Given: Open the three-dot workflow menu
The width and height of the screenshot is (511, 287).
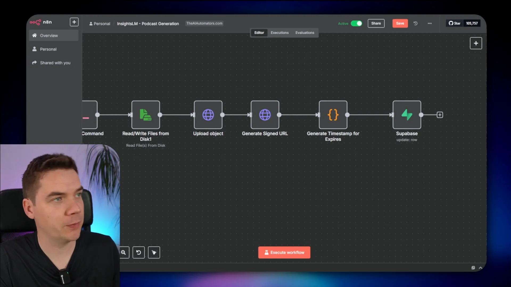Looking at the screenshot, I should 430,23.
